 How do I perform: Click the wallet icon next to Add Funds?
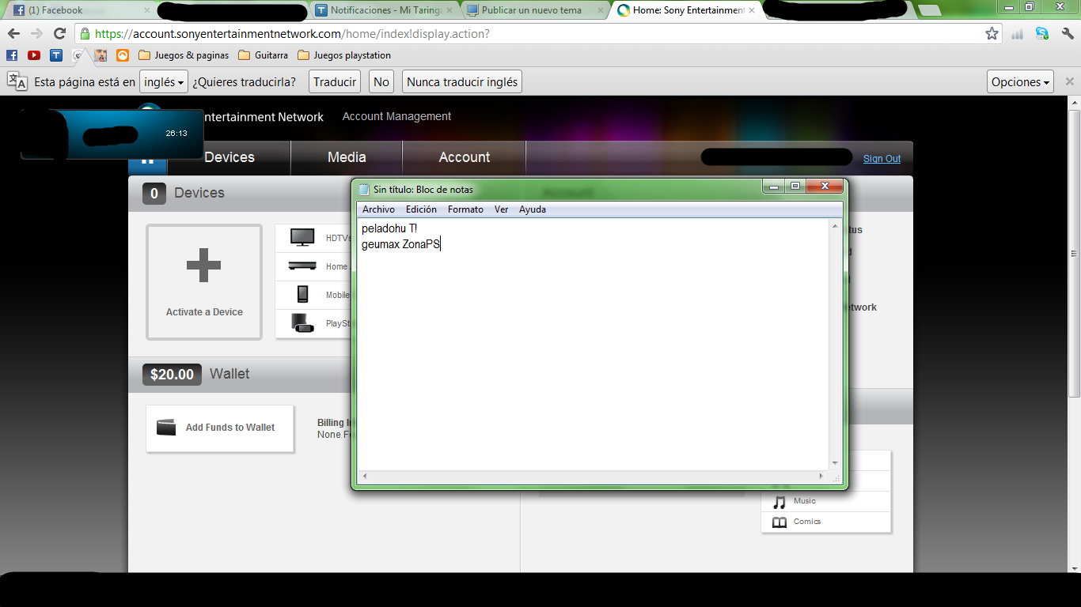pyautogui.click(x=166, y=428)
